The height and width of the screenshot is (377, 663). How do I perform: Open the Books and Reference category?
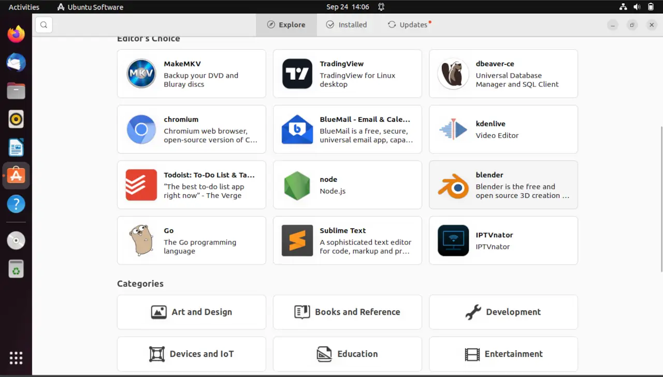tap(348, 312)
